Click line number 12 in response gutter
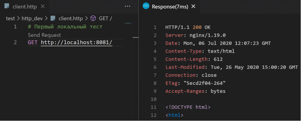301x121 pixels. click(x=154, y=115)
